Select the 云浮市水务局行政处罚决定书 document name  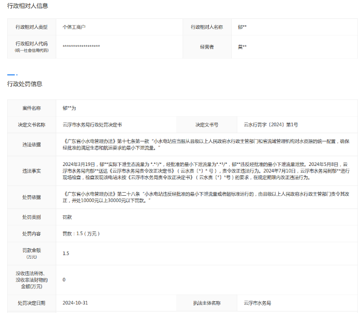[92, 125]
